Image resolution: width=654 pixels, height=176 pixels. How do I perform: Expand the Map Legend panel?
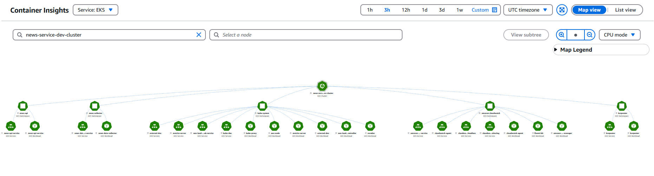[601, 50]
